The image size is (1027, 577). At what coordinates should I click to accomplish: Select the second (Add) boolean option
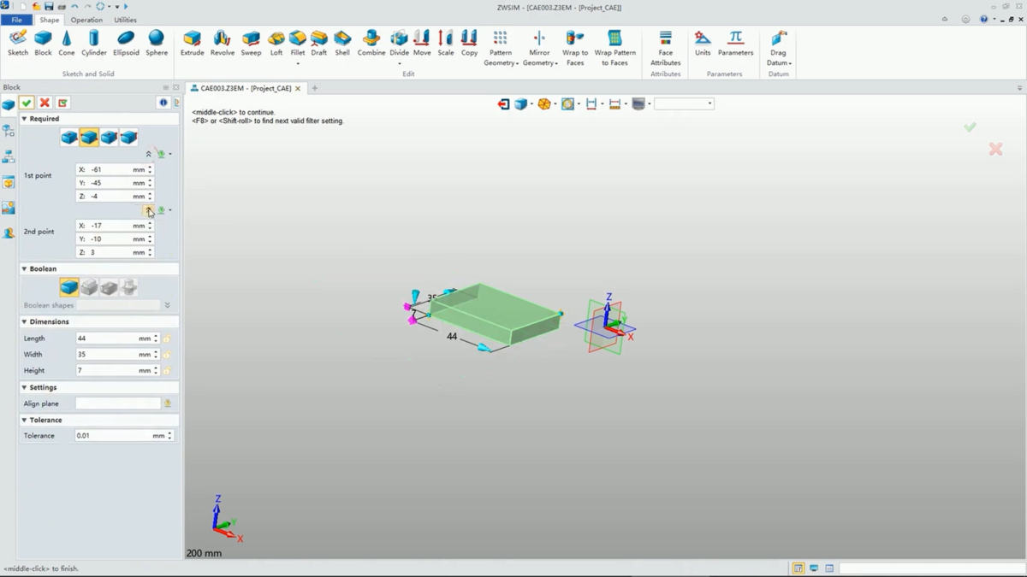pos(89,287)
